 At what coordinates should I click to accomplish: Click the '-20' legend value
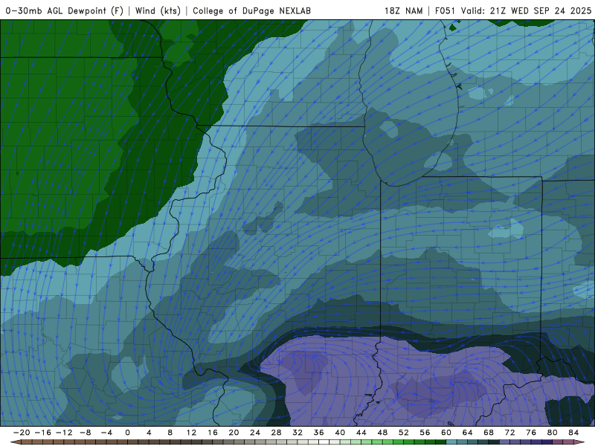22,433
